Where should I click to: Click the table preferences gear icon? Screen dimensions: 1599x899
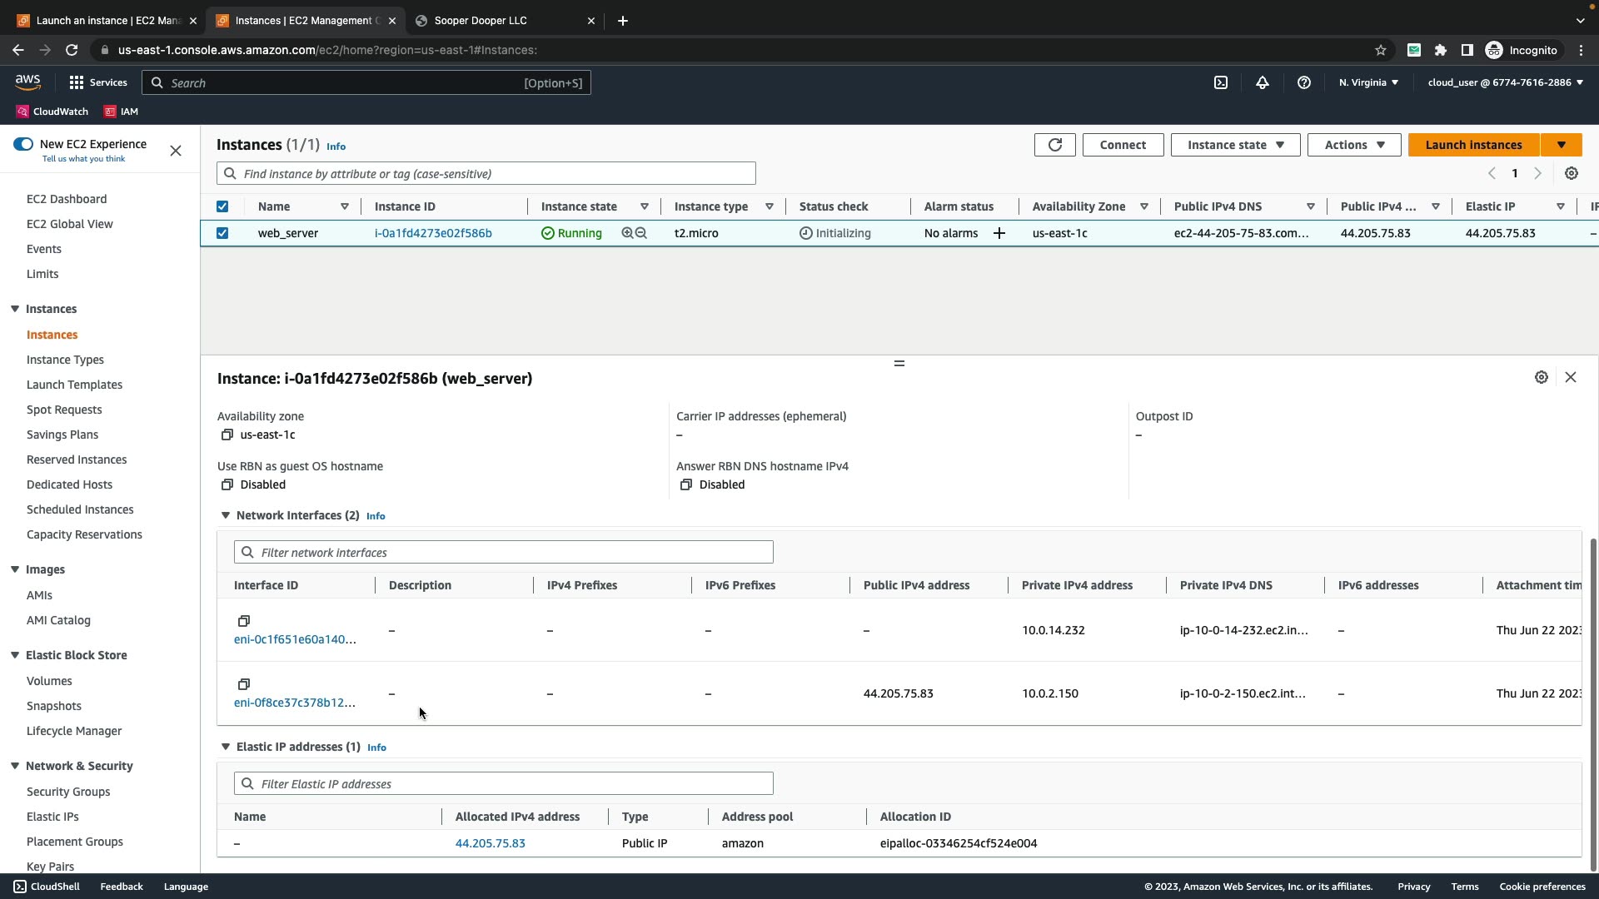[1571, 173]
